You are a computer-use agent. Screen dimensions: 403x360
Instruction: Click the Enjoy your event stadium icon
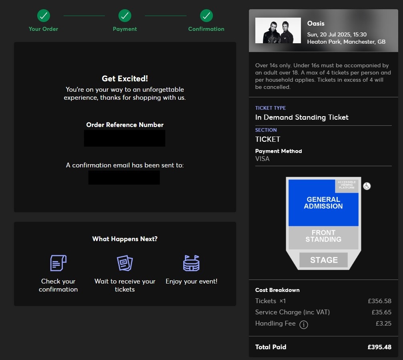coord(191,263)
